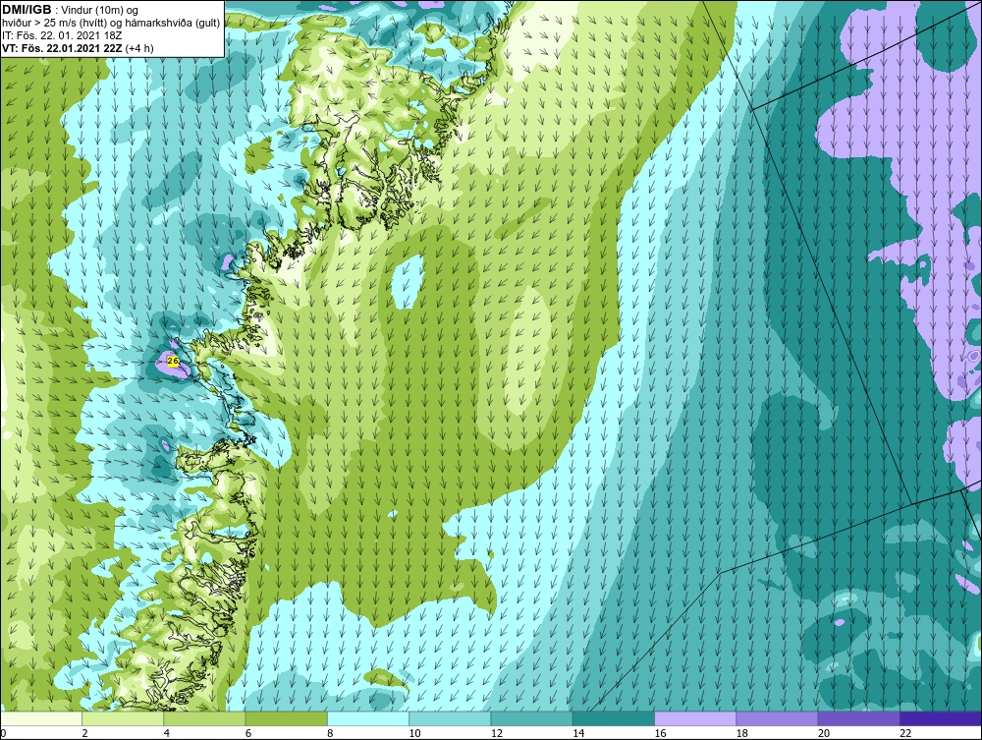
Task: Select the 18-20 m/s purple swatch
Action: pos(777,718)
